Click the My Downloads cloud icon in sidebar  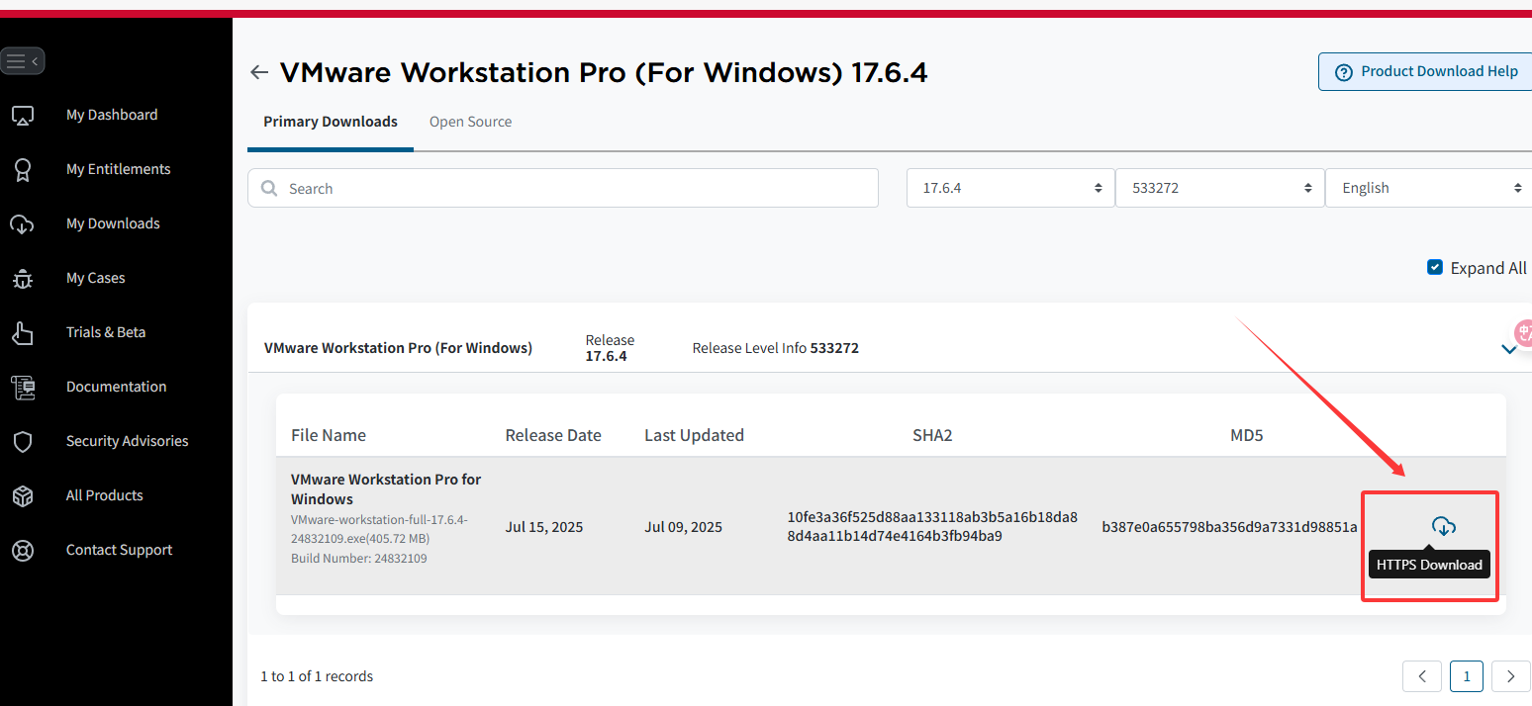pyautogui.click(x=23, y=224)
